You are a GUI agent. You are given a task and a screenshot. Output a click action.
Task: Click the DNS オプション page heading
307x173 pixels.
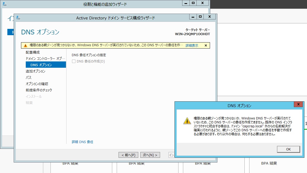coord(40,32)
